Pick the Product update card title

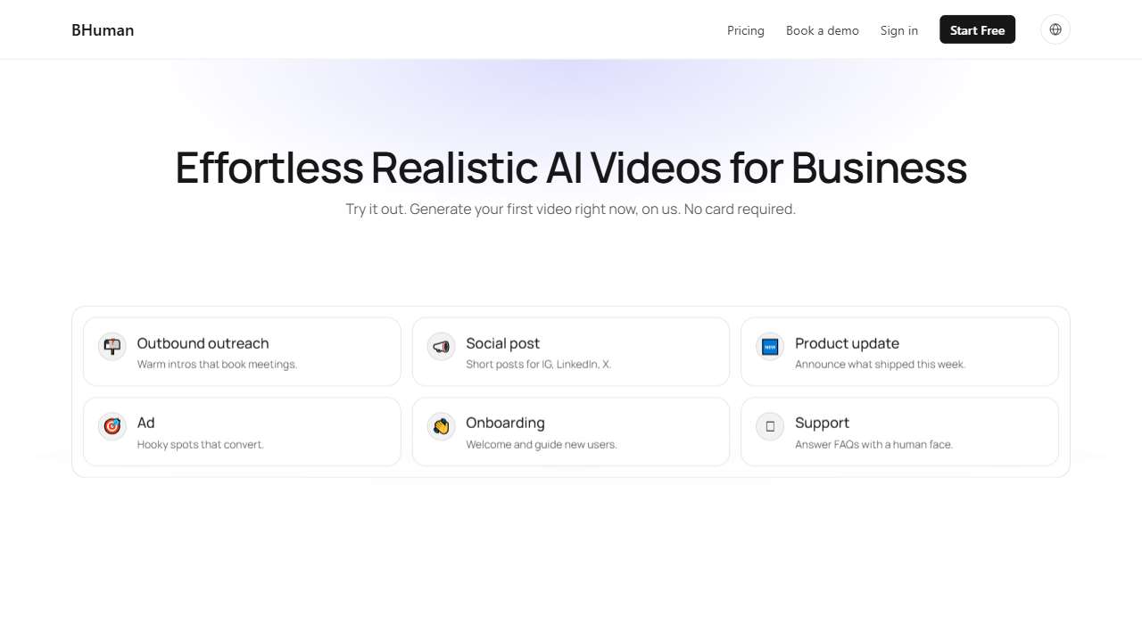[847, 343]
